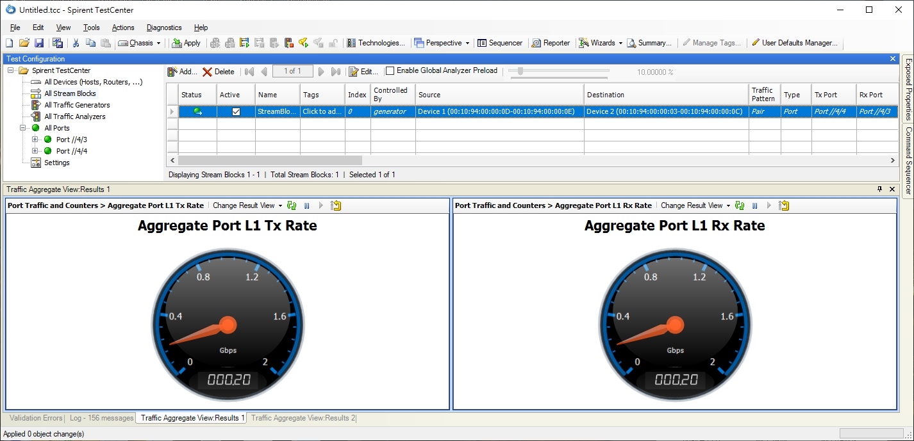Expand the Wizards dropdown menu
Screen dimensions: 914x441
[620, 43]
